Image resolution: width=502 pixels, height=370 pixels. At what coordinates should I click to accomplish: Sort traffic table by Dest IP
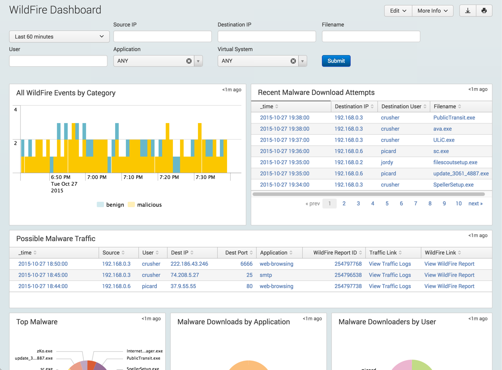[x=182, y=253]
